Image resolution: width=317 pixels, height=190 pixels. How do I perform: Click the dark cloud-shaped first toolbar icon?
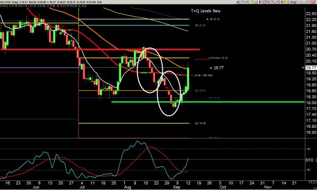[x=237, y=2]
